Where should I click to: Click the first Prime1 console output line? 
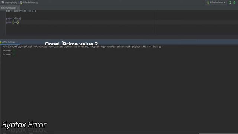(9, 51)
